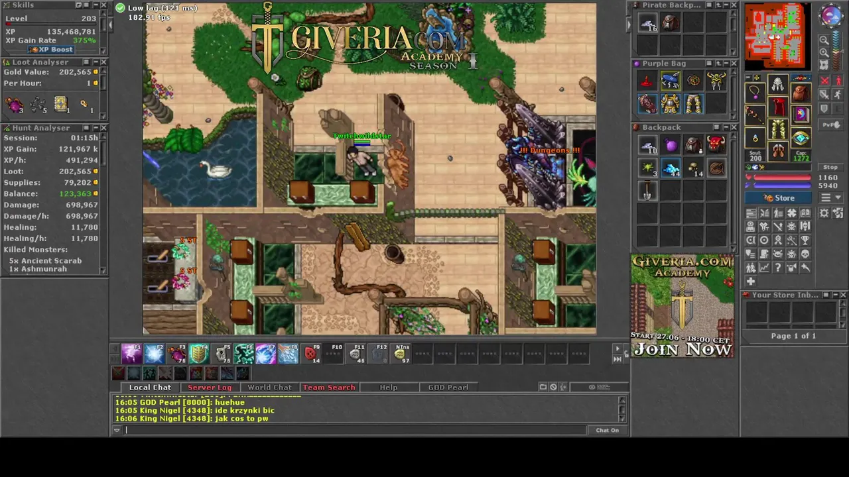Screen dimensions: 849x477
Task: Click the Giveria Join Now banner
Action: coord(682,306)
